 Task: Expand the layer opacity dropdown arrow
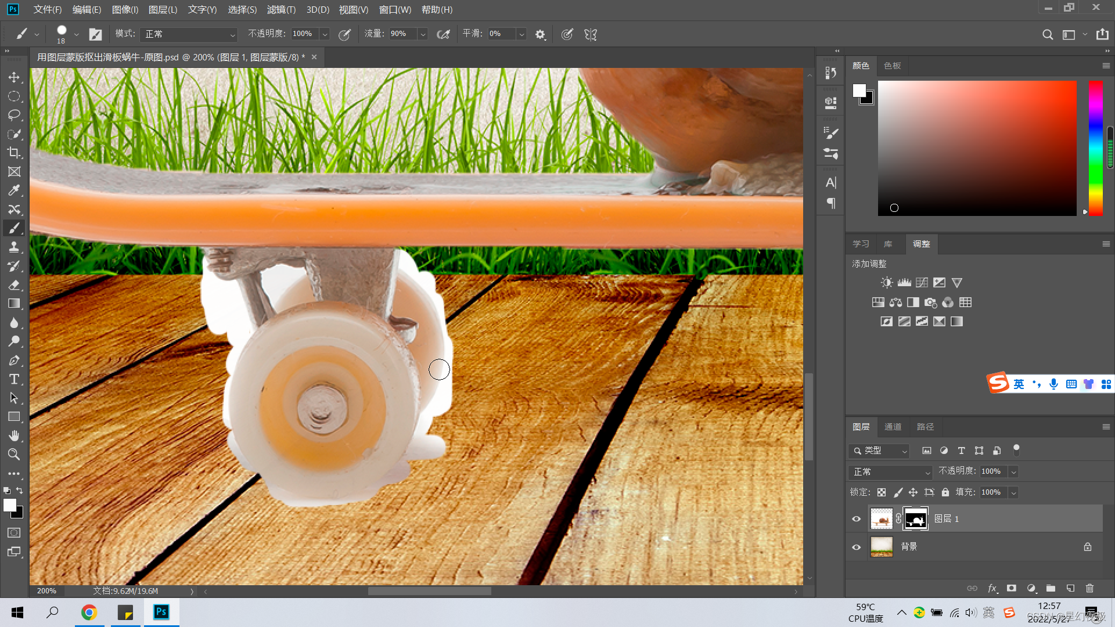click(1013, 472)
